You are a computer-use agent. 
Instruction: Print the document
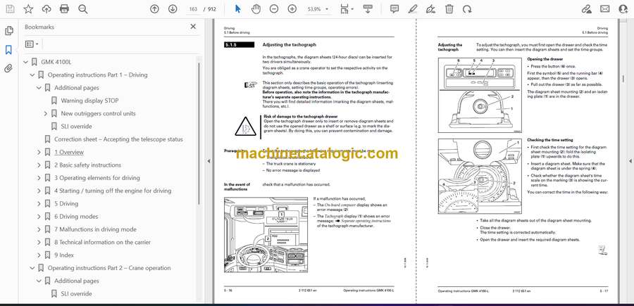point(64,9)
